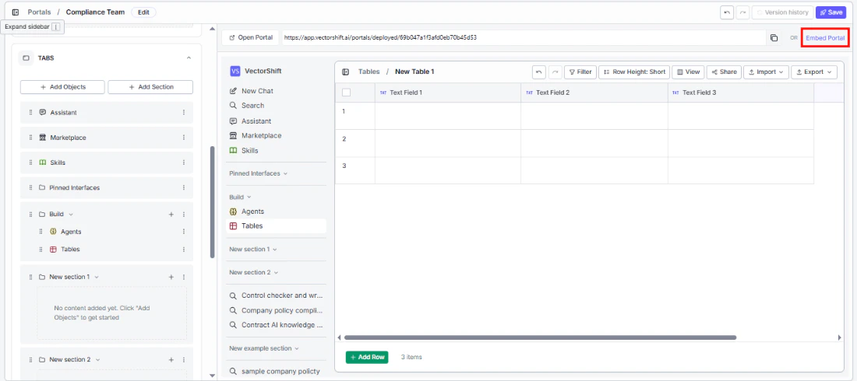The height and width of the screenshot is (381, 857).
Task: Click the green Add Row button
Action: click(x=367, y=357)
